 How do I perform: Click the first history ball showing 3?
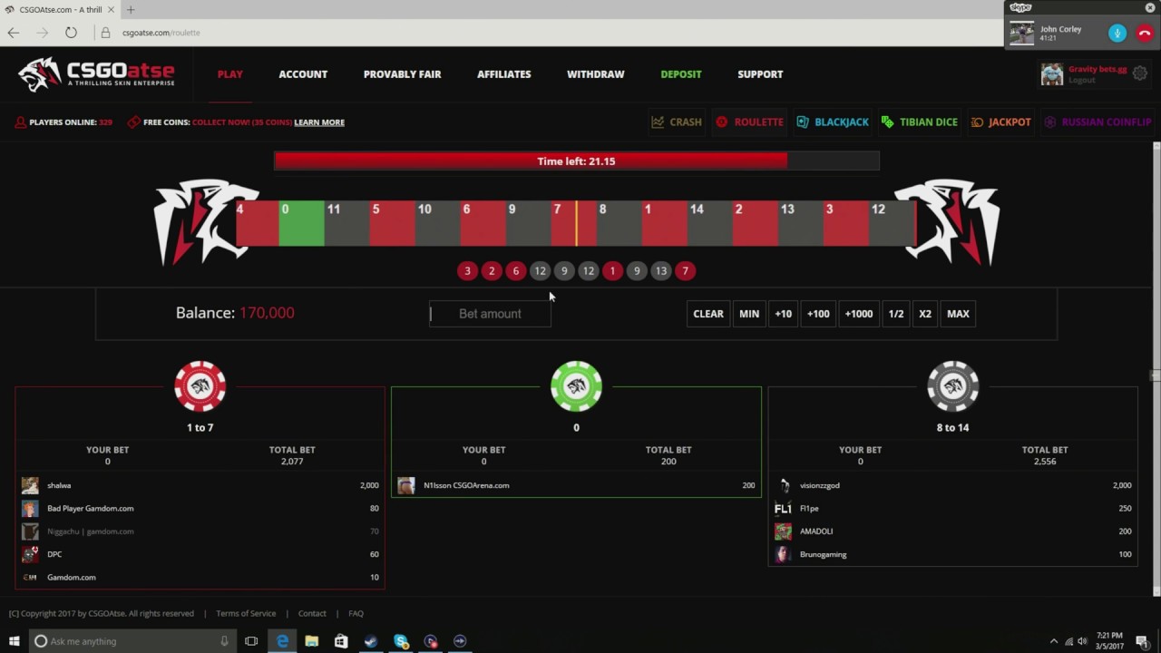pos(467,270)
